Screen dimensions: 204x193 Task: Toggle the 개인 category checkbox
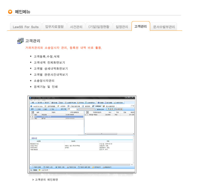tap(37, 109)
